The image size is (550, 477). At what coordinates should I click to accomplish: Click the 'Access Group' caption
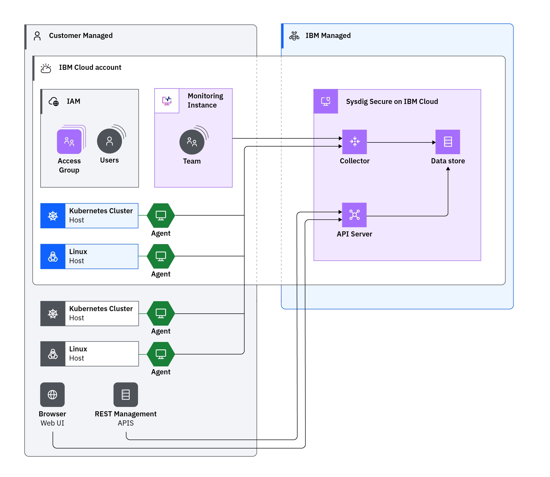point(69,166)
